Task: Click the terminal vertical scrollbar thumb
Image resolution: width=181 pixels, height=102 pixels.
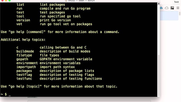Action: point(159,75)
